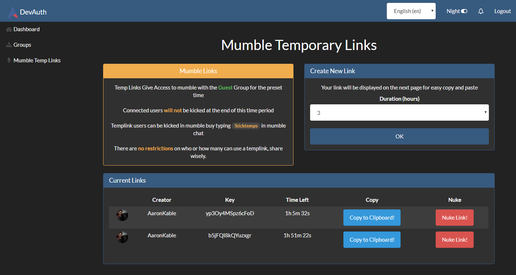Click the Dashboard gauge icon in sidebar
This screenshot has width=516, height=275.
pyautogui.click(x=9, y=29)
